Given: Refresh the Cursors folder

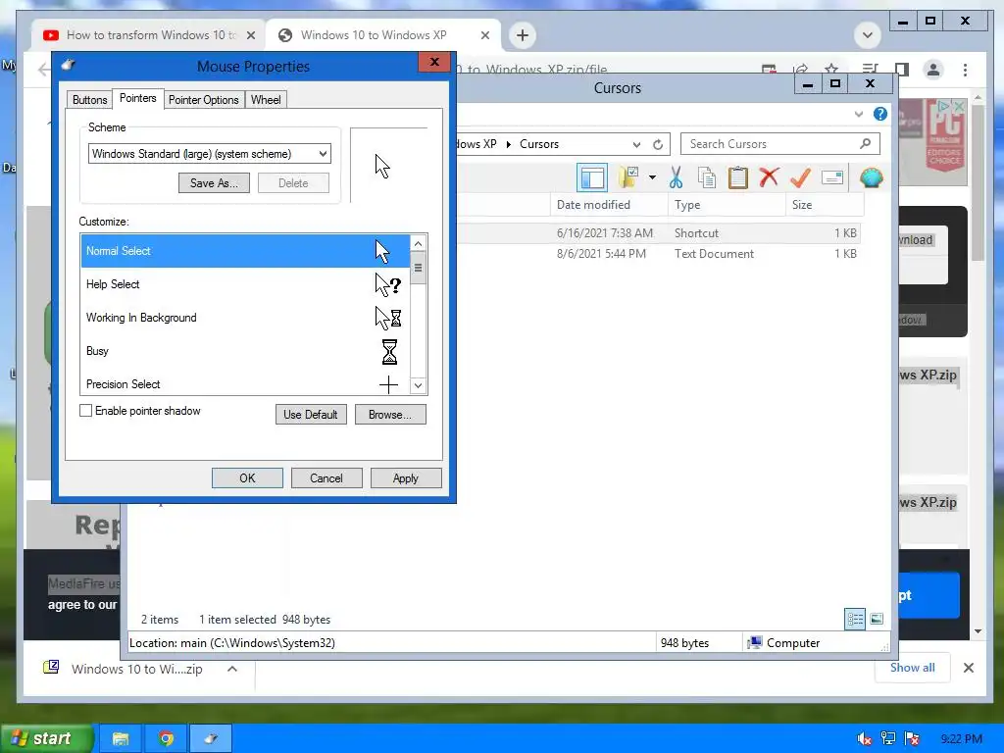Looking at the screenshot, I should (x=658, y=145).
